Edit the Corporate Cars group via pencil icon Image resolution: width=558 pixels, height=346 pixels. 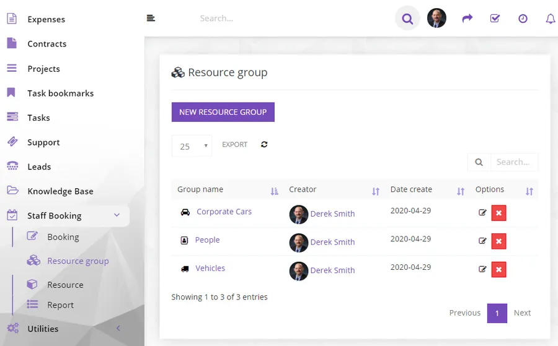click(x=482, y=213)
